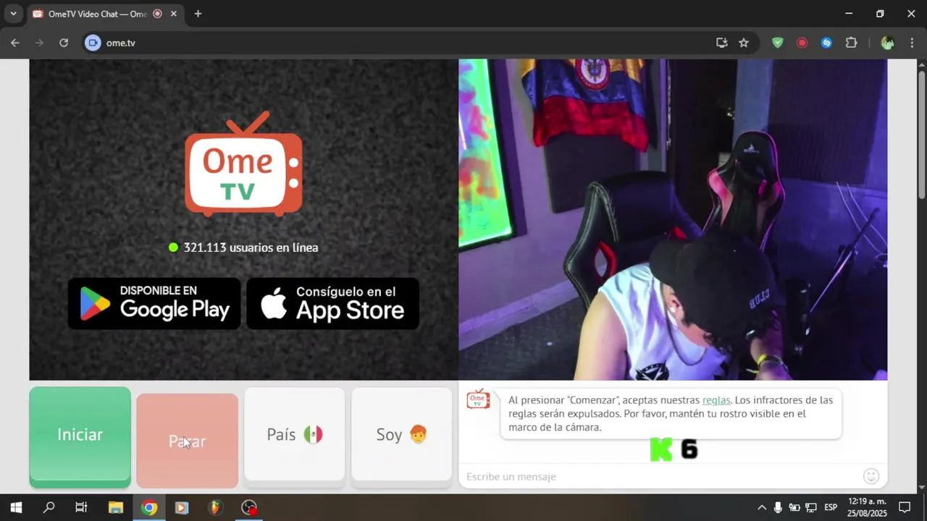Click the install app icon in the address bar
Screen dimensions: 927x521
[722, 43]
